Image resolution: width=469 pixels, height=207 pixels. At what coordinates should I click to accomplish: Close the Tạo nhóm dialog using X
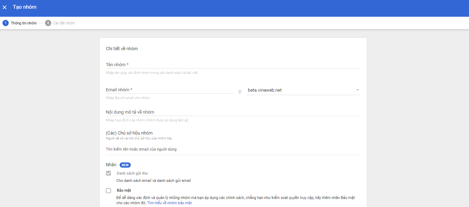(x=5, y=7)
